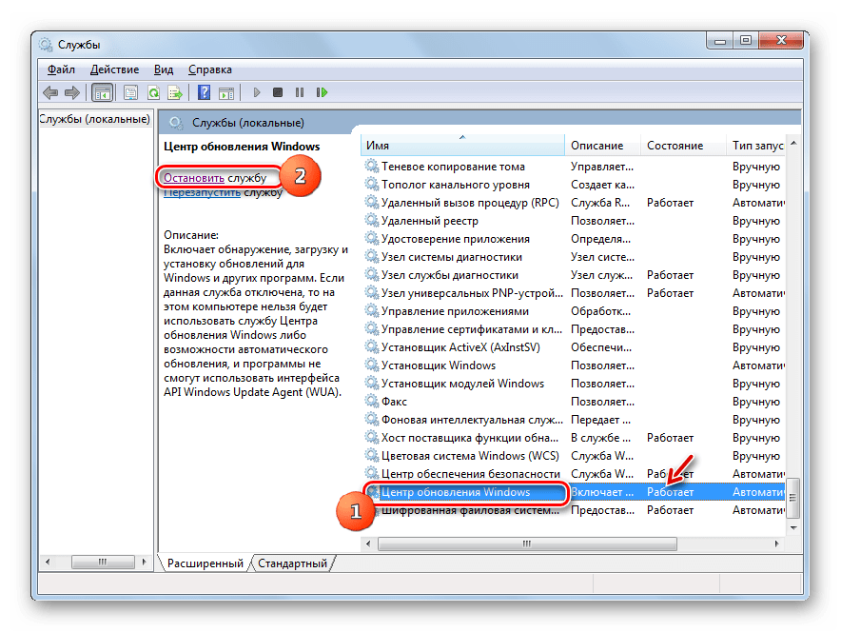Select Службы (локальные) in the left tree
This screenshot has width=841, height=632.
94,119
